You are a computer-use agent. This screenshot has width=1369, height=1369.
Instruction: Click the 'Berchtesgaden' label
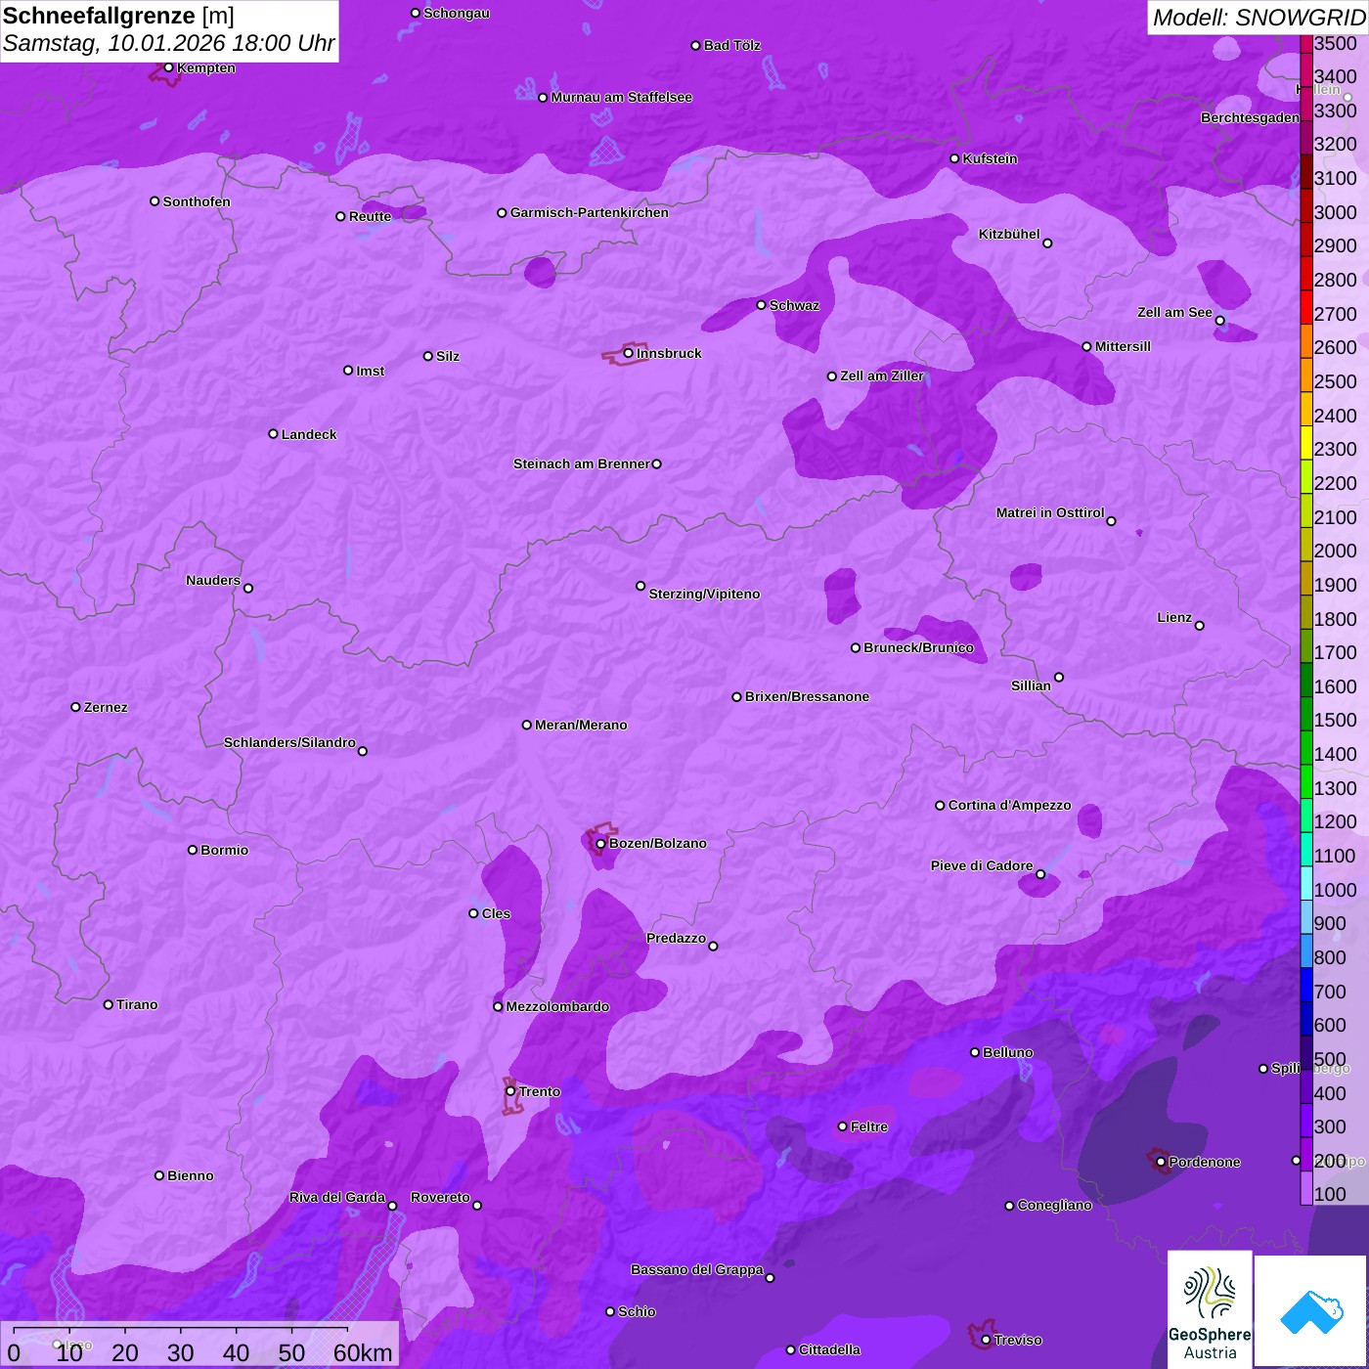click(x=1251, y=117)
